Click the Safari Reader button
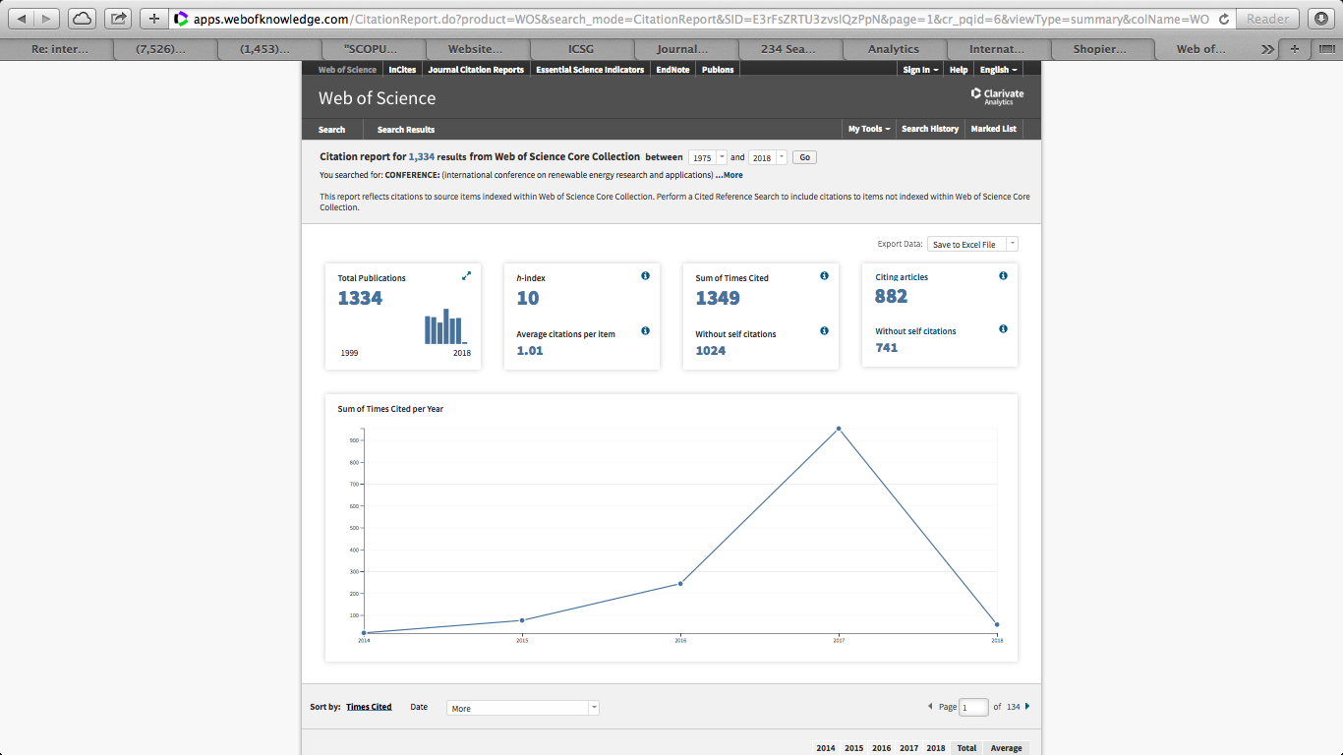The height and width of the screenshot is (755, 1343). pyautogui.click(x=1268, y=19)
